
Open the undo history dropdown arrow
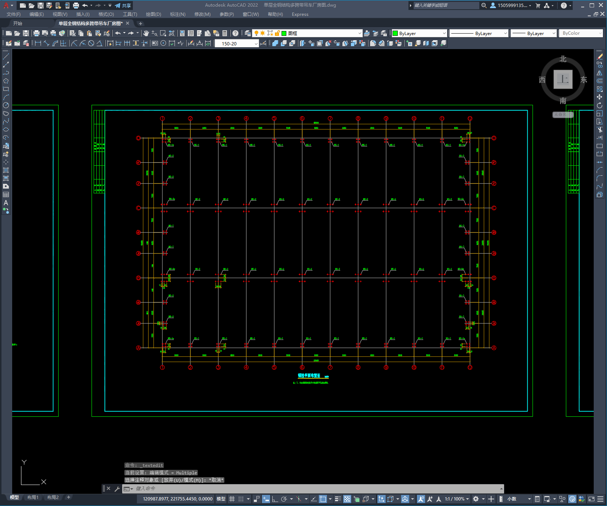click(x=124, y=33)
